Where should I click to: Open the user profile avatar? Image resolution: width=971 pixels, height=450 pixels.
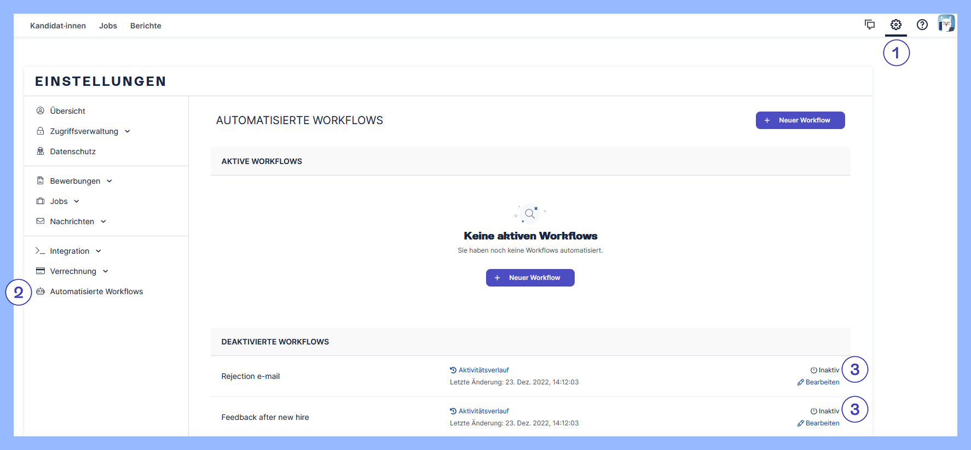pyautogui.click(x=946, y=24)
